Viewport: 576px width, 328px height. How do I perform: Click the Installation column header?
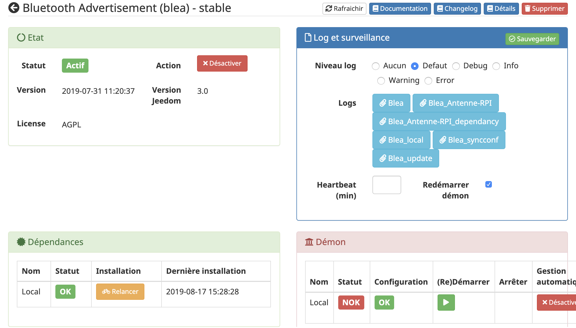tap(118, 271)
